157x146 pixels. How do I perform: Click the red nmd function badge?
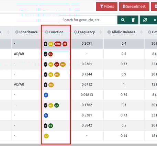58,44
